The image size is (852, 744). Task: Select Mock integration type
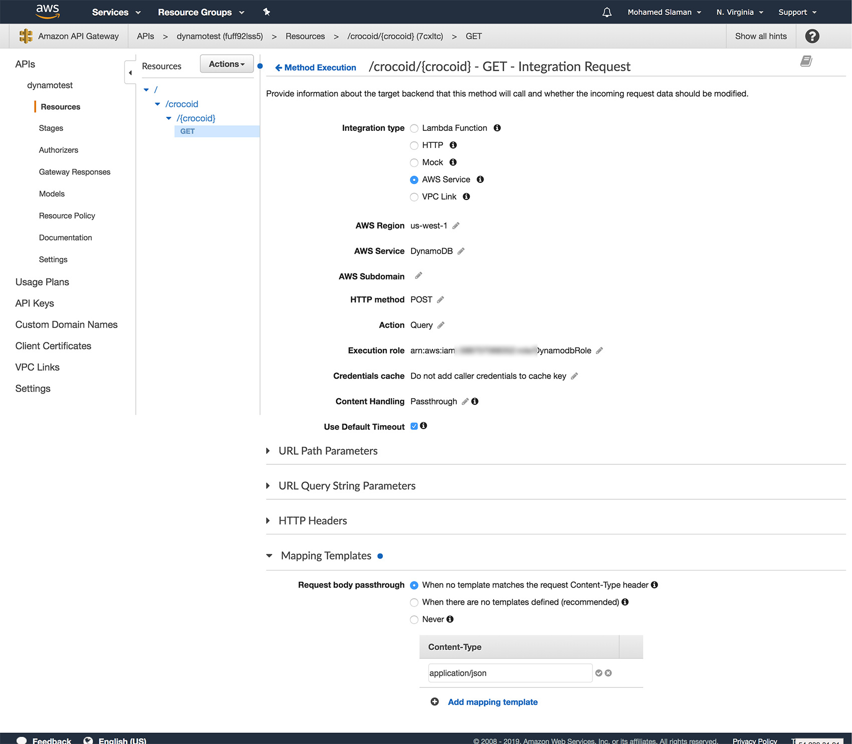414,162
